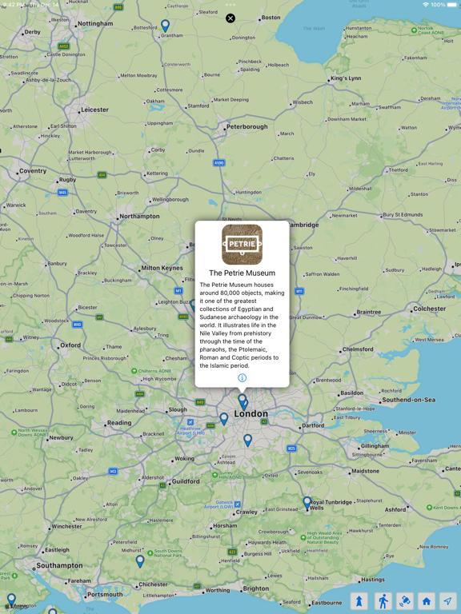Select the pin near Midhurst
Image resolution: width=461 pixels, height=614 pixels.
click(x=140, y=561)
